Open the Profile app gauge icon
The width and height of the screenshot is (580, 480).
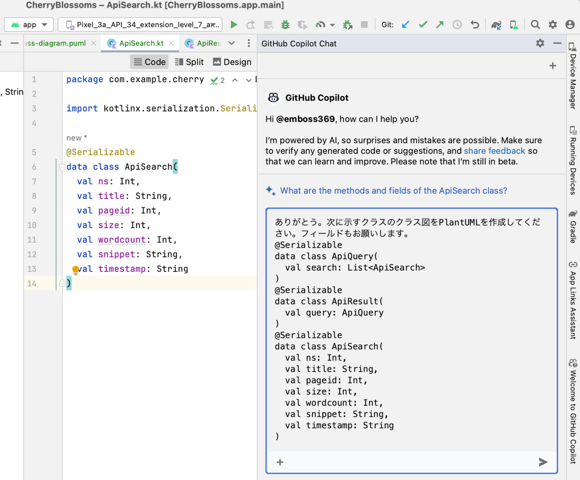(x=321, y=25)
